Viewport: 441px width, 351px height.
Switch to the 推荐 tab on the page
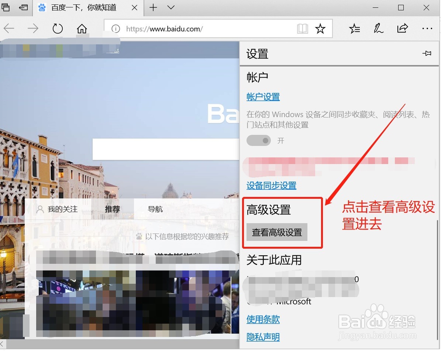pyautogui.click(x=112, y=209)
